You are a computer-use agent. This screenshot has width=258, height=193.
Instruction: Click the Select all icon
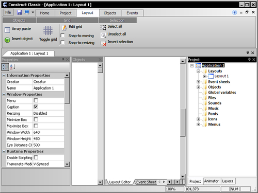[x=103, y=27]
